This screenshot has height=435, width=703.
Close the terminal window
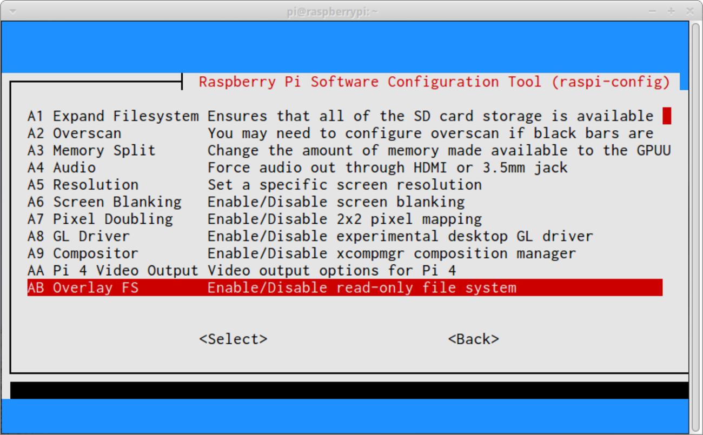coord(690,11)
